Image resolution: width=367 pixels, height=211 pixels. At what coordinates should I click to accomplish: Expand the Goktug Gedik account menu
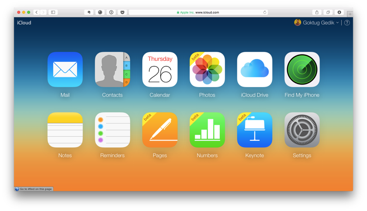317,23
